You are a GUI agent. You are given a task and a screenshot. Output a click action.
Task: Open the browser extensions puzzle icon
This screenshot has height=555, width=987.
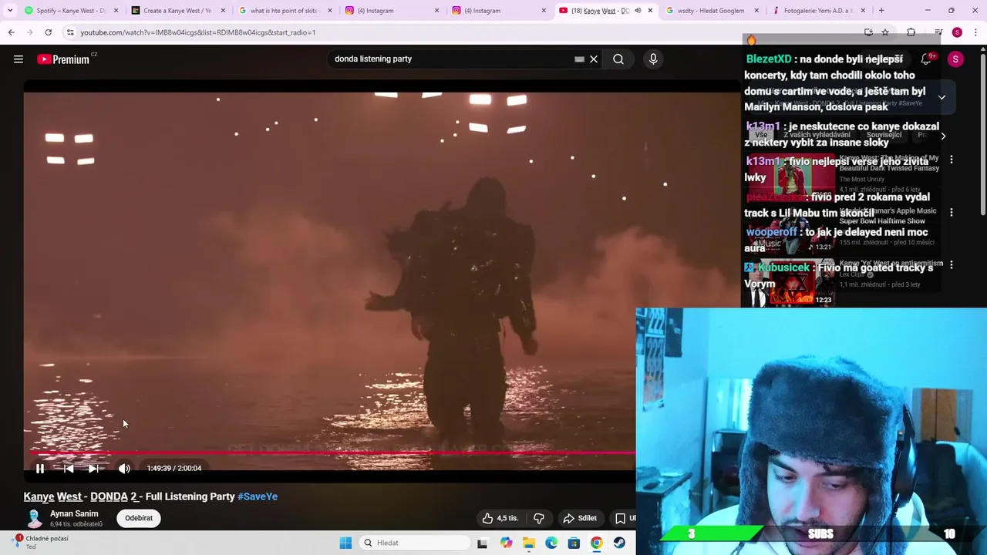911,32
